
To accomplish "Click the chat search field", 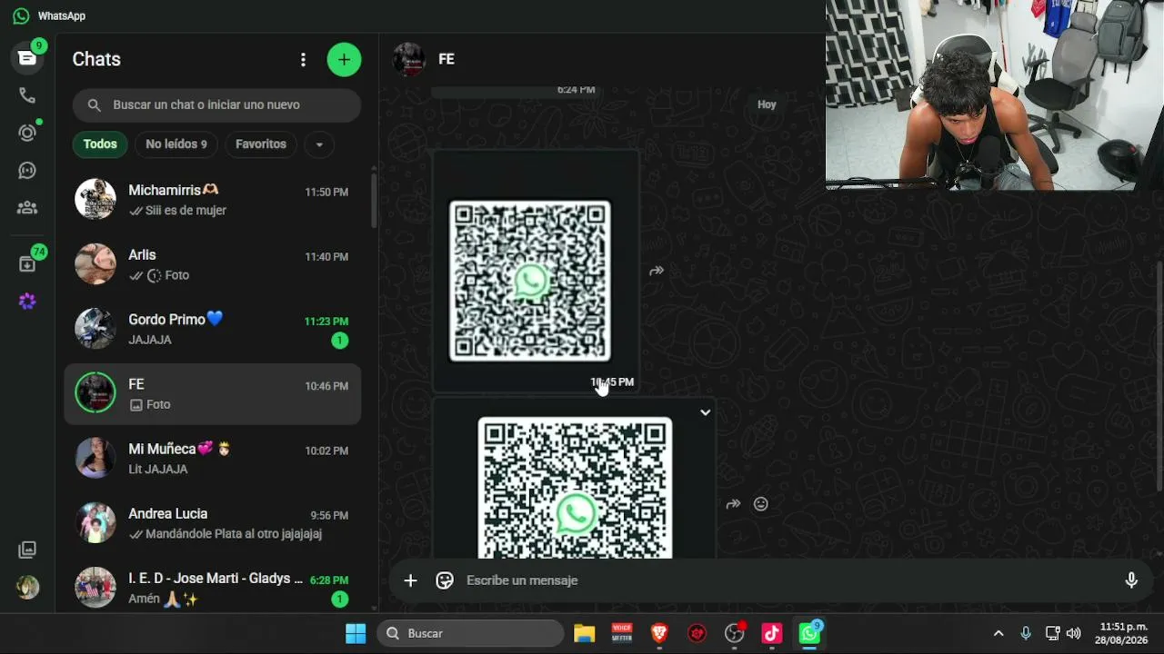I will 216,105.
